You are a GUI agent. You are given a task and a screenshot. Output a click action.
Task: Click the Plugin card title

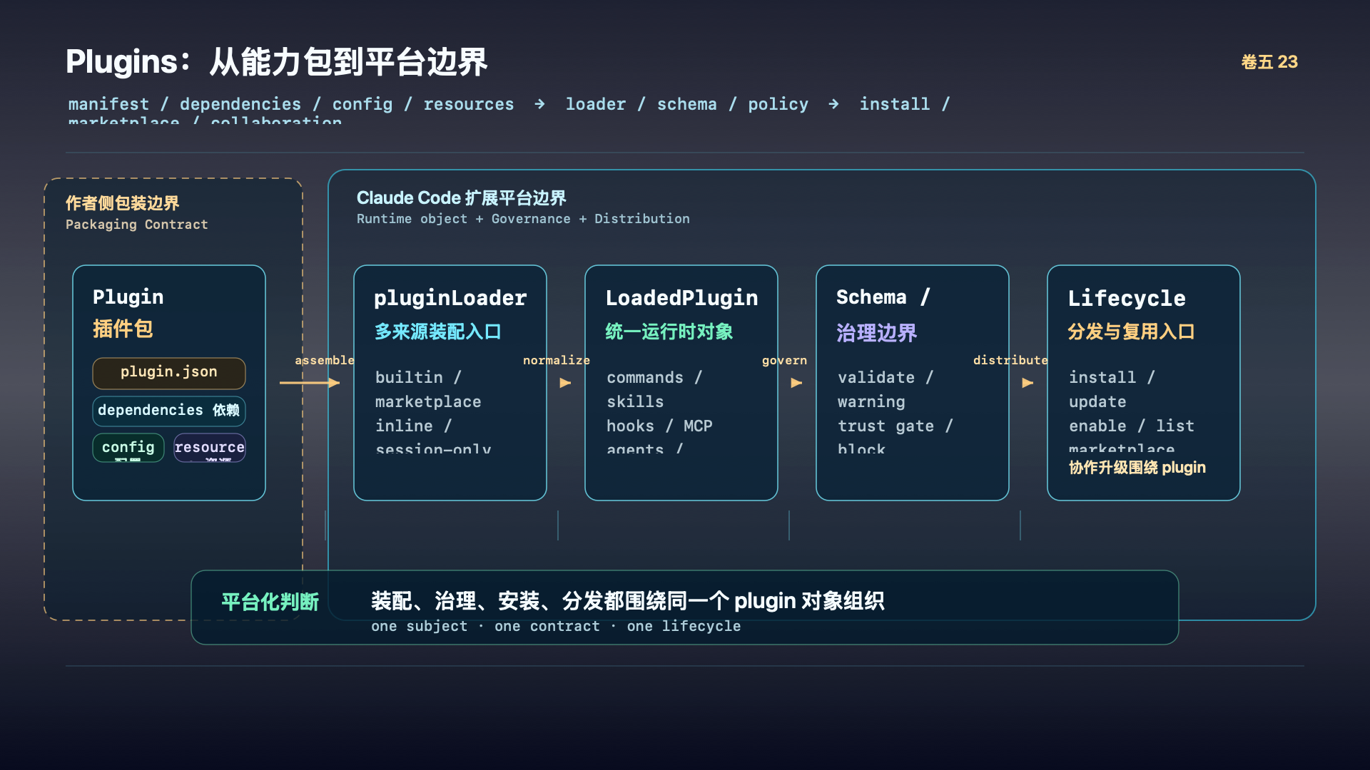(x=128, y=297)
